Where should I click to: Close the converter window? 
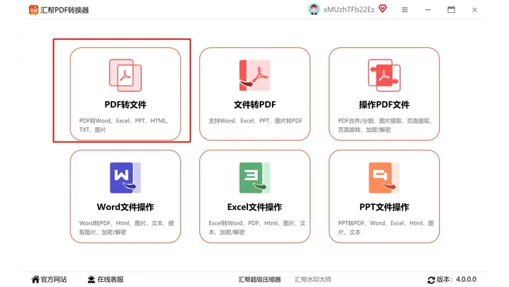[x=475, y=10]
